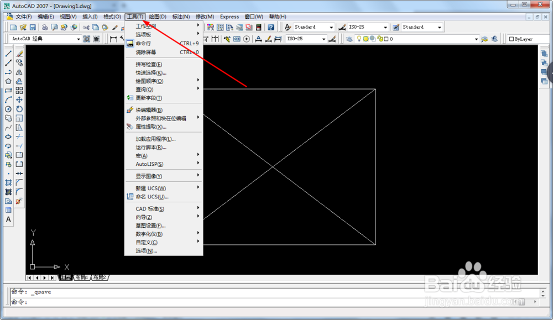Select the Fillet tool

tap(19, 192)
